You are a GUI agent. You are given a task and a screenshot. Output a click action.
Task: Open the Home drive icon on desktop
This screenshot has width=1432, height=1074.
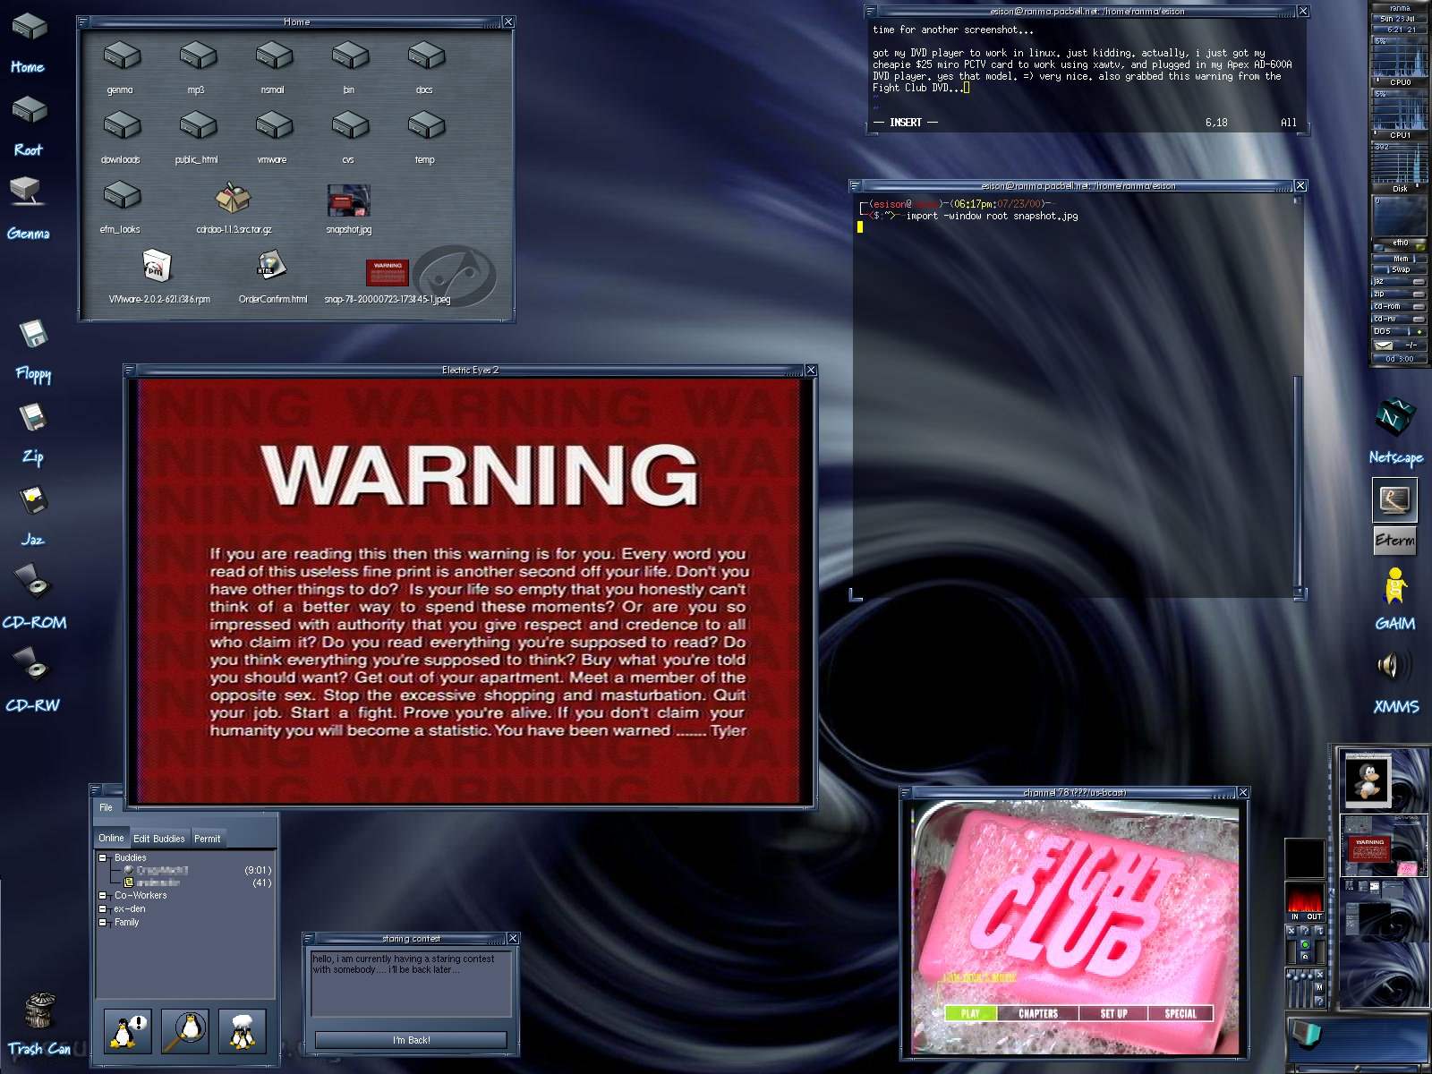point(29,27)
